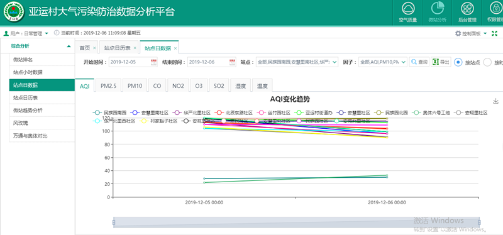
Task: Toggle fullscreen mode icon
Action: (494, 33)
